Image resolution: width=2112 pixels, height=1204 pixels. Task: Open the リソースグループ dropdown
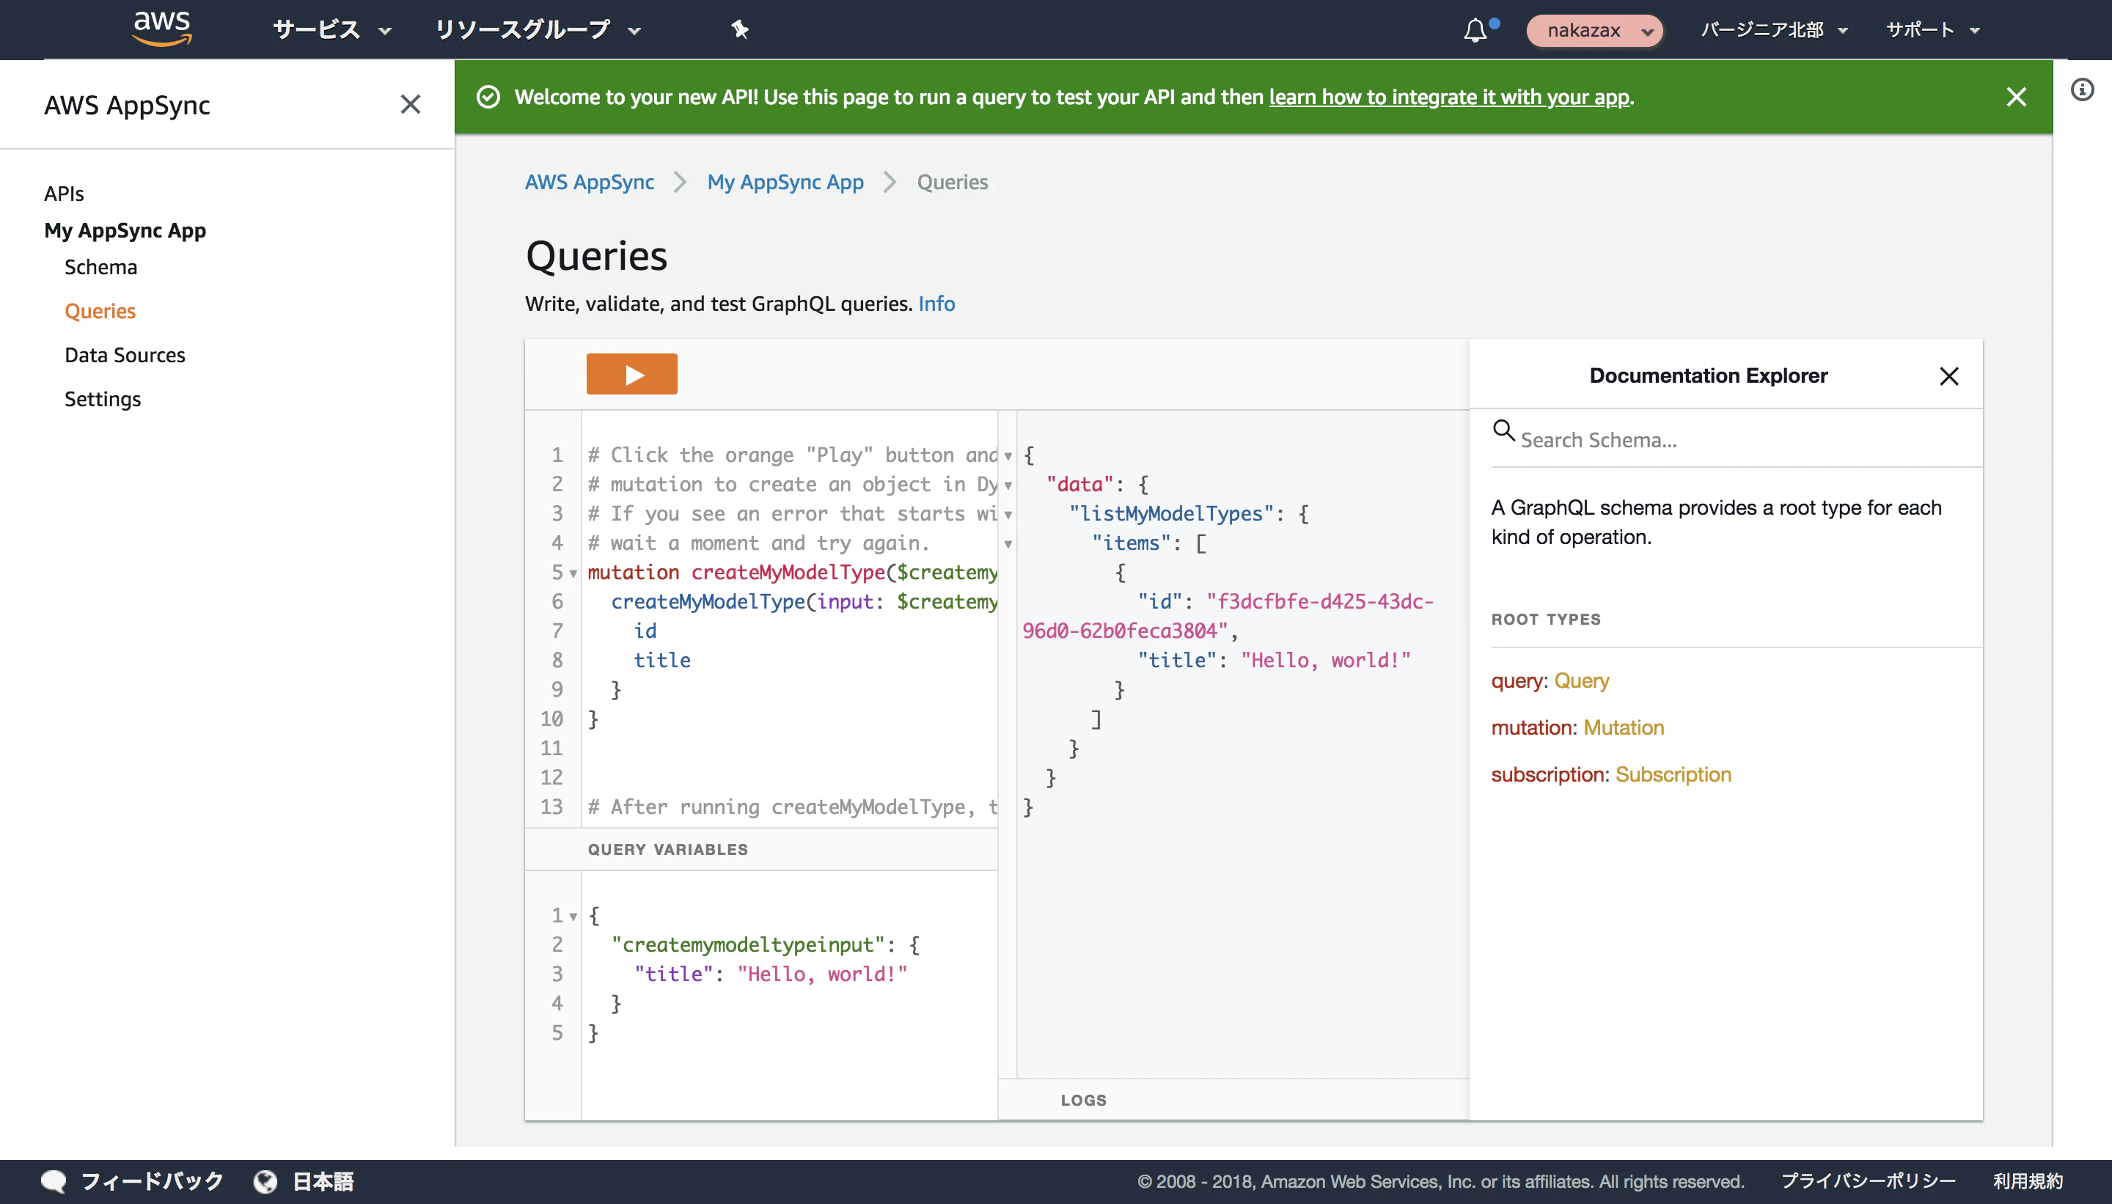click(538, 31)
